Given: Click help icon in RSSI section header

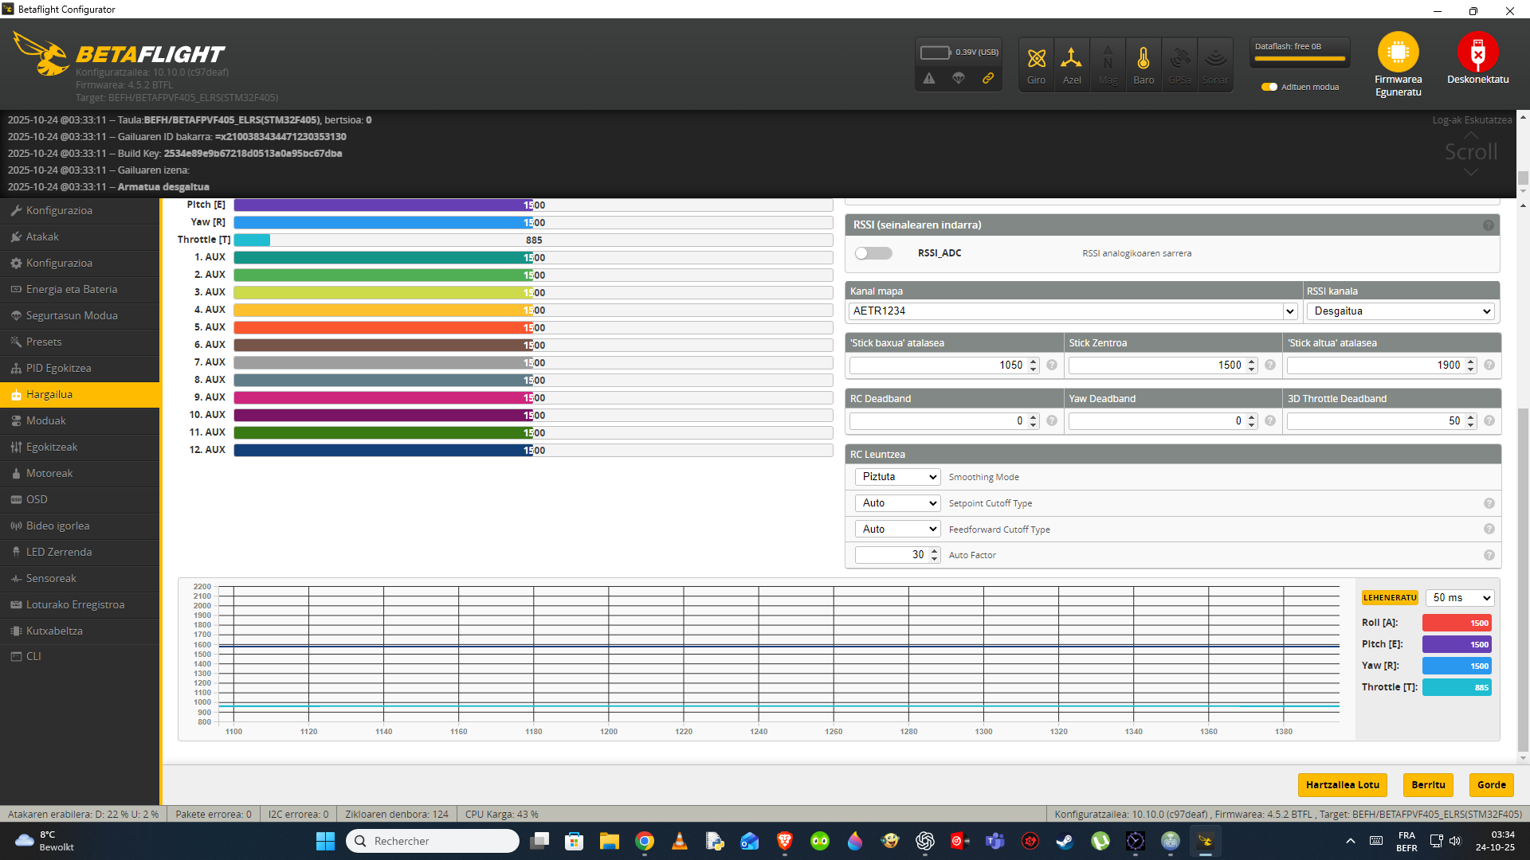Looking at the screenshot, I should tap(1488, 225).
